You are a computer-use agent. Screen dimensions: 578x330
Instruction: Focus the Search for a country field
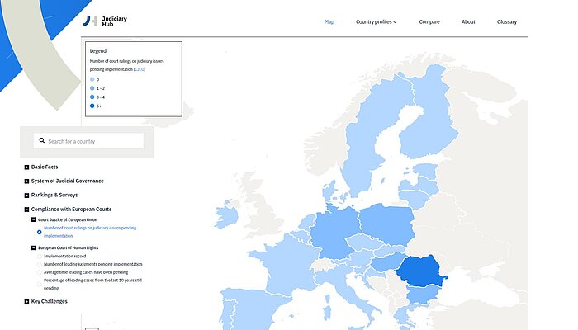tap(88, 141)
